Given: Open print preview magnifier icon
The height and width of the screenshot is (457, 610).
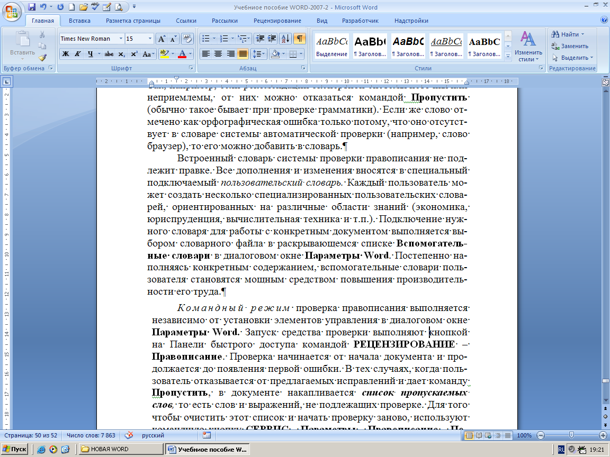Looking at the screenshot, I should click(x=119, y=7).
